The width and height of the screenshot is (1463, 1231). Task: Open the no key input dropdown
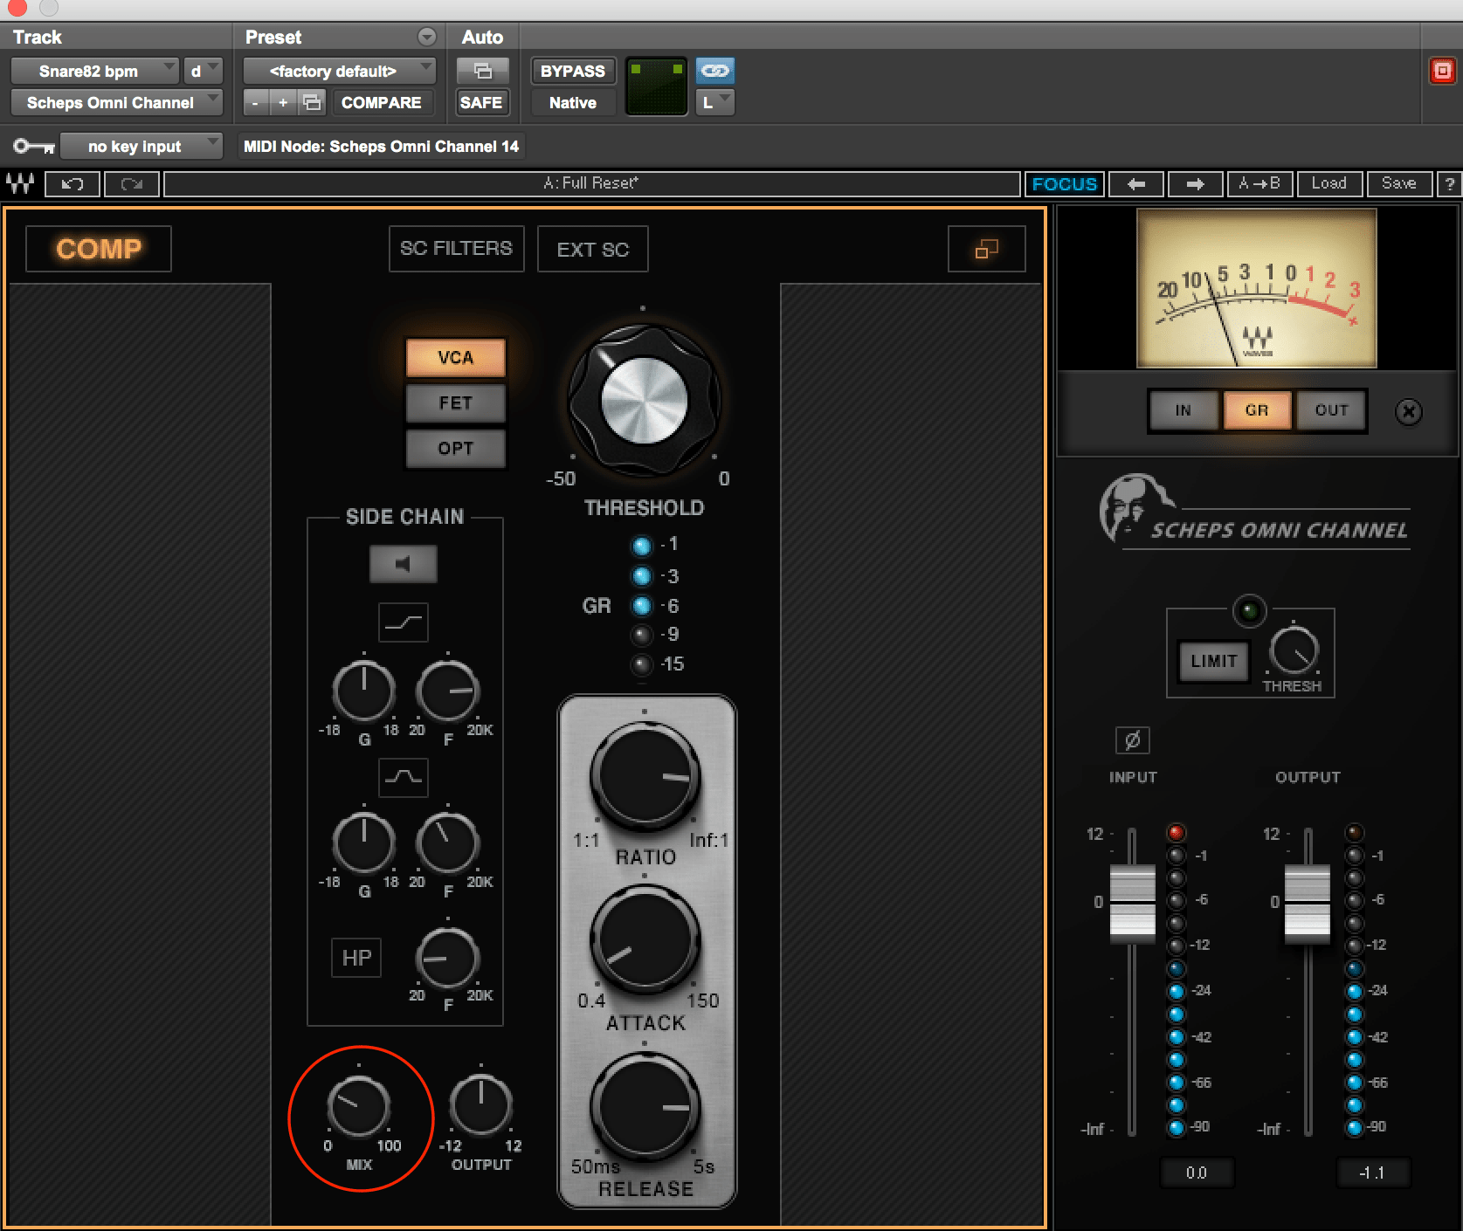pyautogui.click(x=141, y=146)
